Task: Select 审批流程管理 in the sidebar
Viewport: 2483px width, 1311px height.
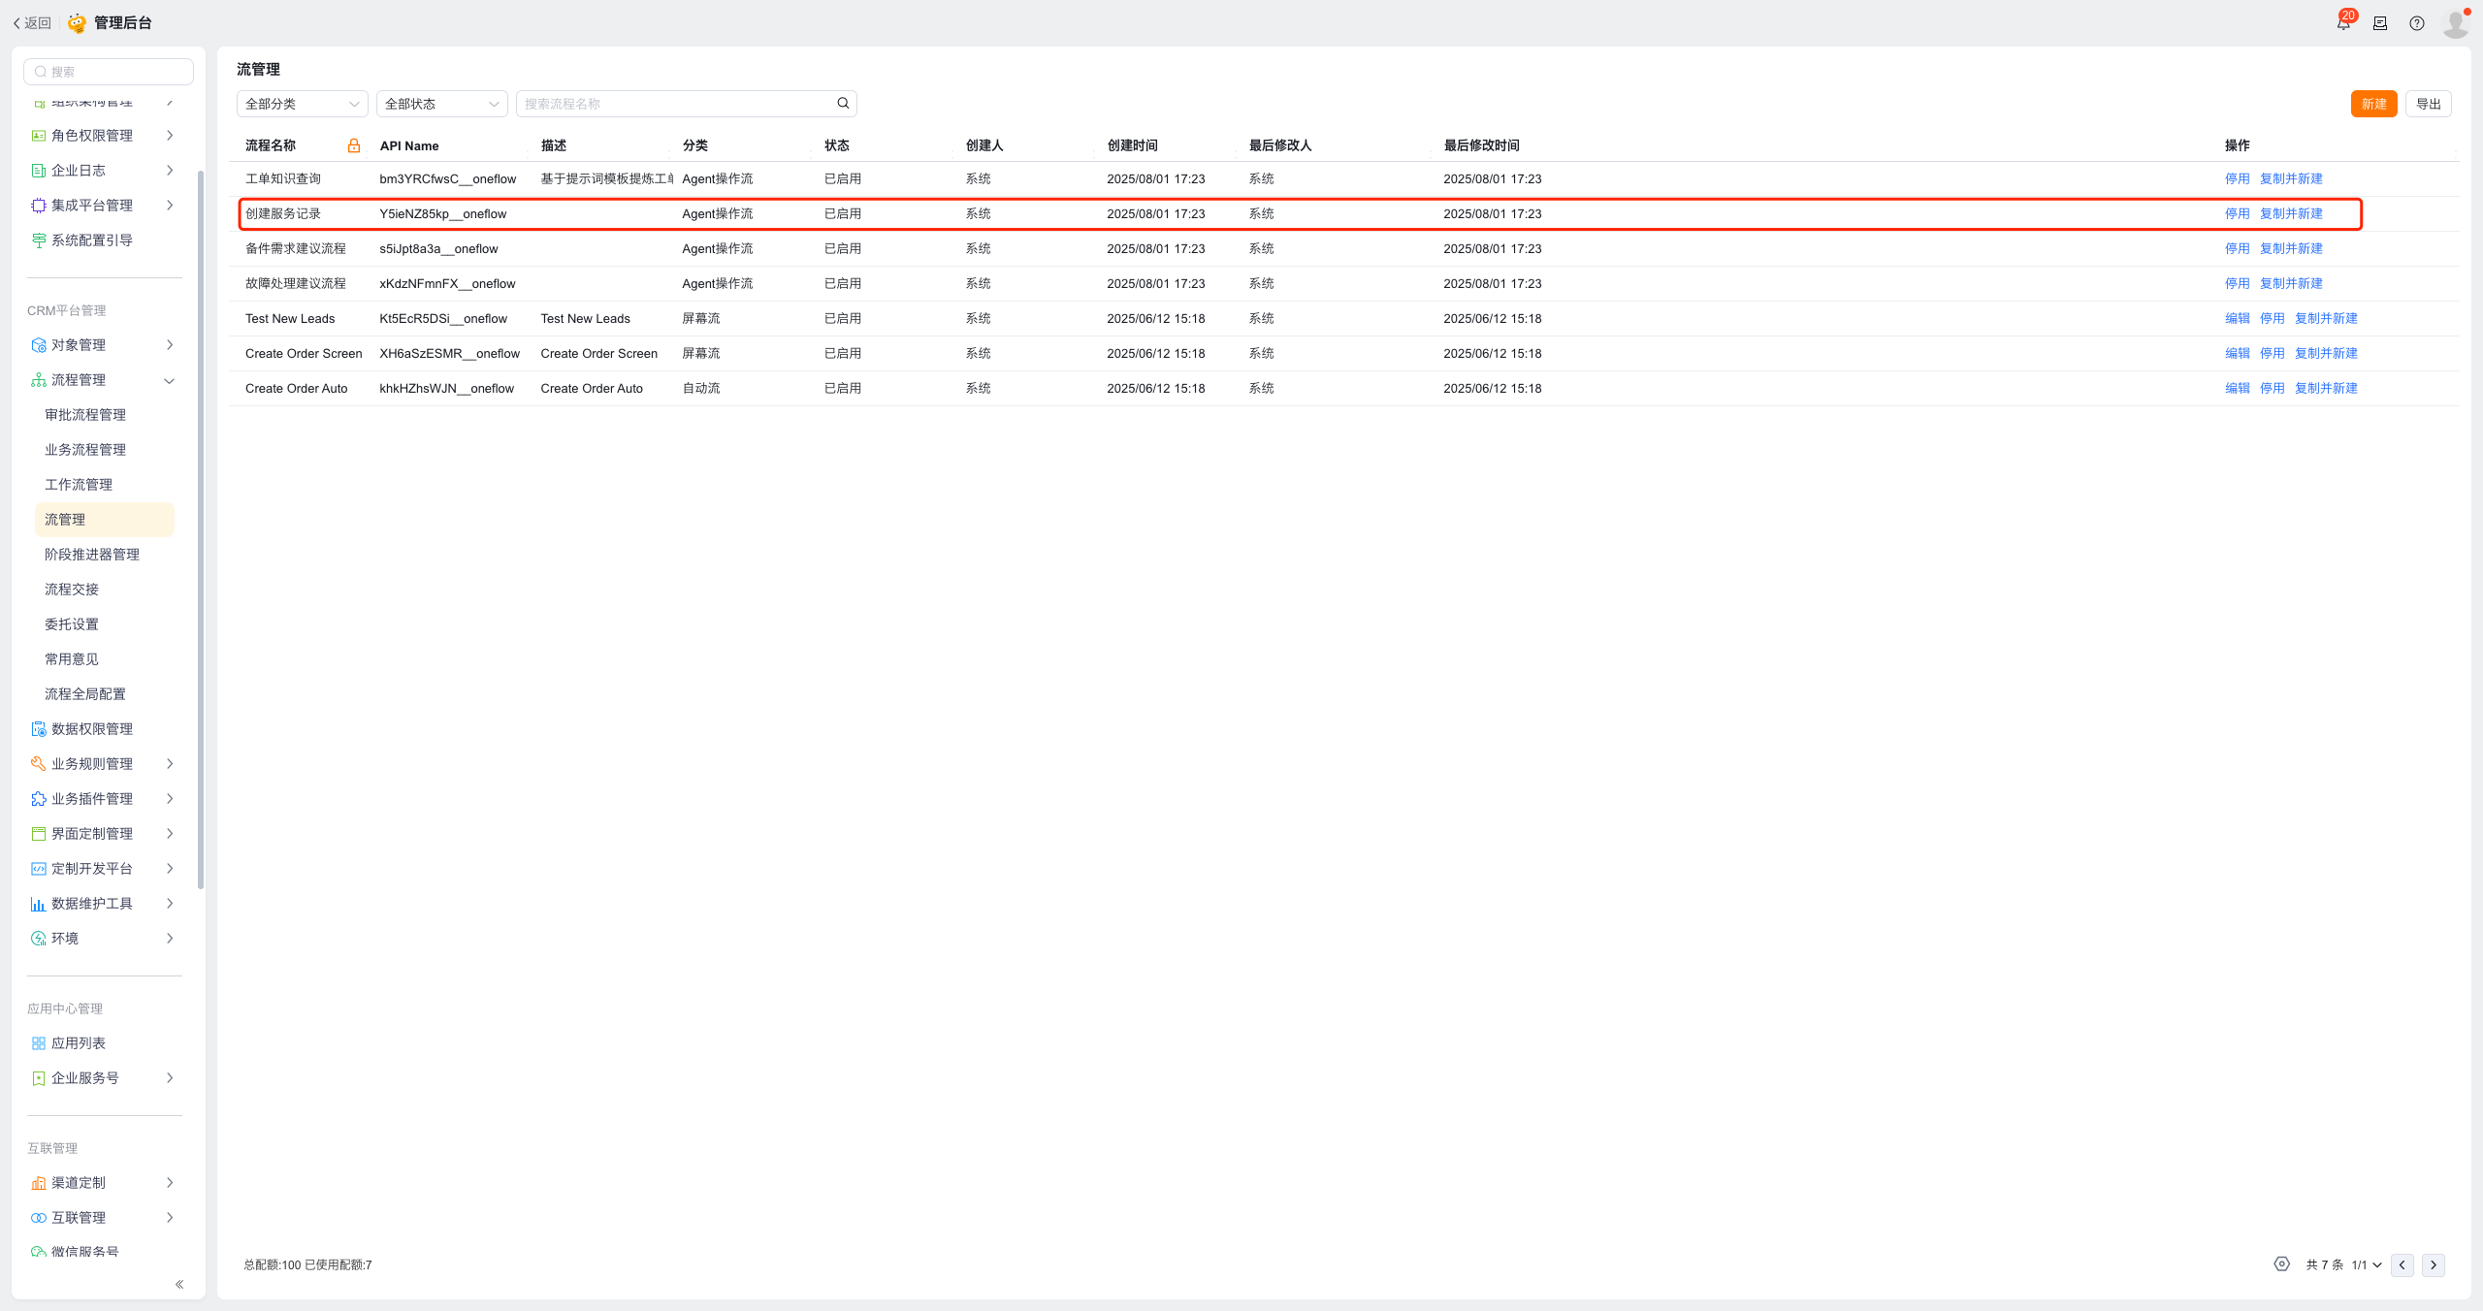Action: point(85,415)
